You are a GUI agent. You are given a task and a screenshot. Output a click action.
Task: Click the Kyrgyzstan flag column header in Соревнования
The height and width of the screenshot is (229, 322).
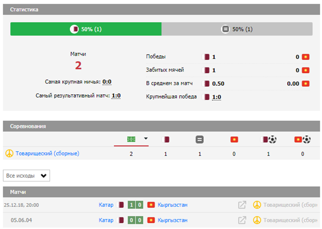pos(234,139)
